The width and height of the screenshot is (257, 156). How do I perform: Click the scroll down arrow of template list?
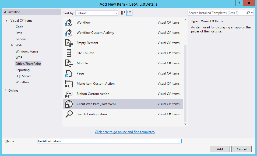tap(185, 124)
